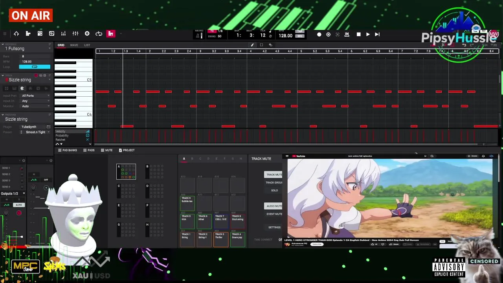Open the TubeSynth plugin window icon
The image size is (503, 283).
click(x=48, y=127)
